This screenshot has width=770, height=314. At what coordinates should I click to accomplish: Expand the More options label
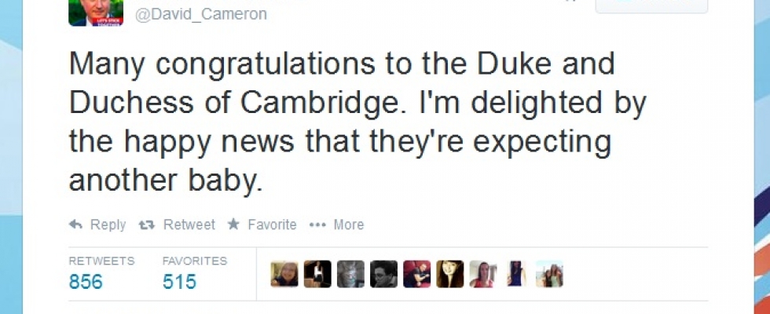(x=348, y=225)
